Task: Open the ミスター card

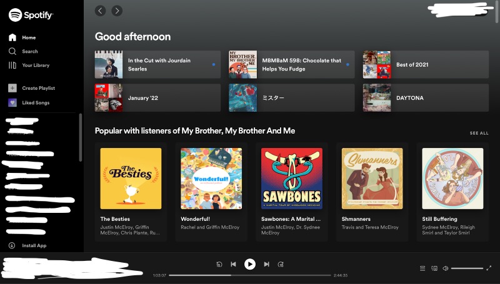Action: (291, 98)
